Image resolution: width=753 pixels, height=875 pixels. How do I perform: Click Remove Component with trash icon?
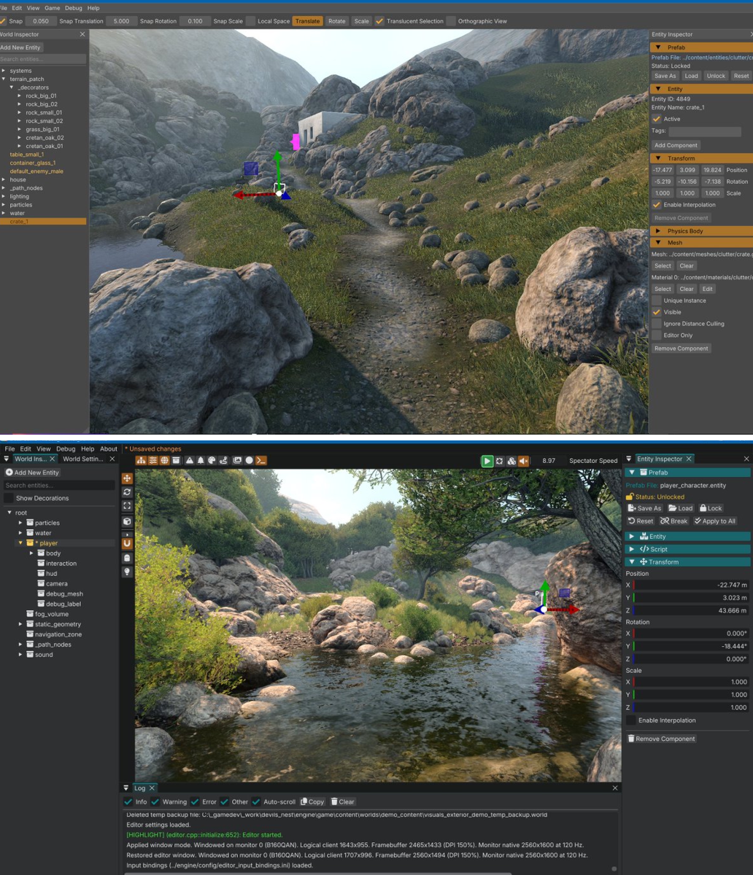[661, 739]
